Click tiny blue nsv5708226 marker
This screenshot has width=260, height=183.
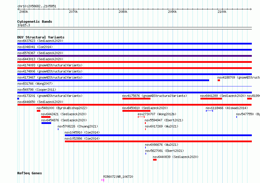point(58,129)
